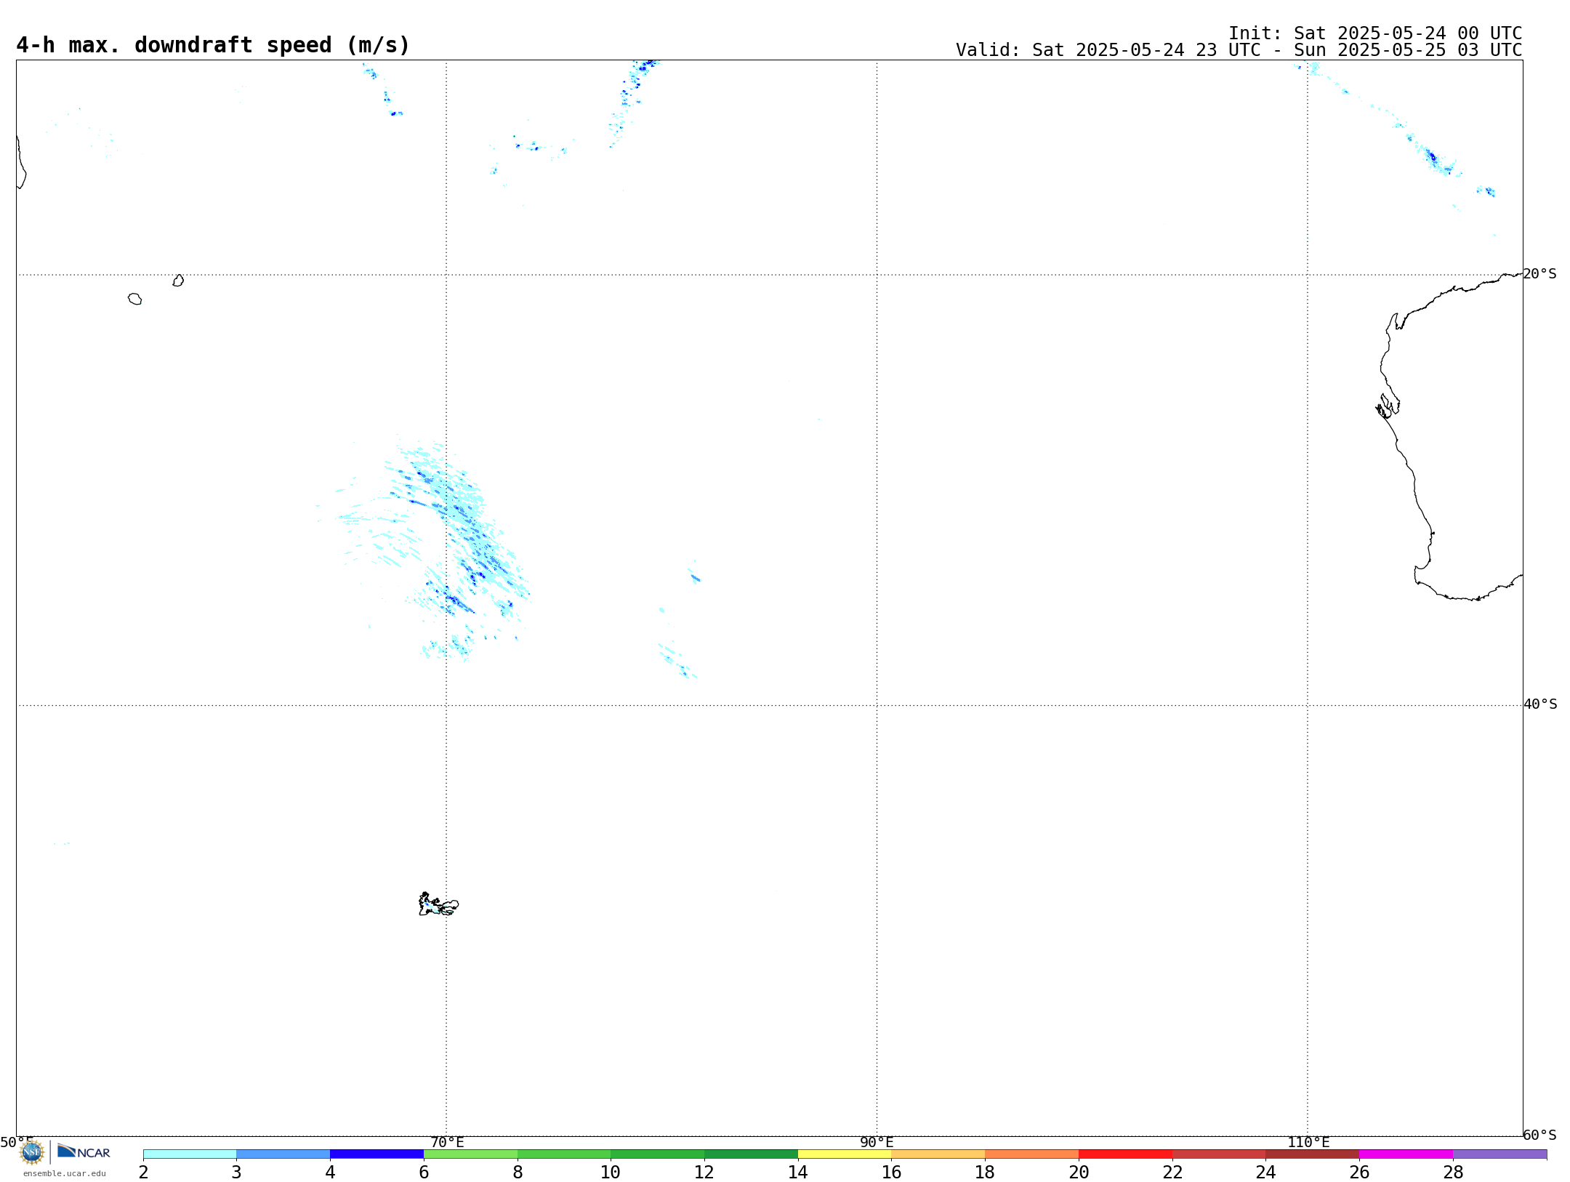Click the colorbar tick label 2

(x=144, y=1172)
